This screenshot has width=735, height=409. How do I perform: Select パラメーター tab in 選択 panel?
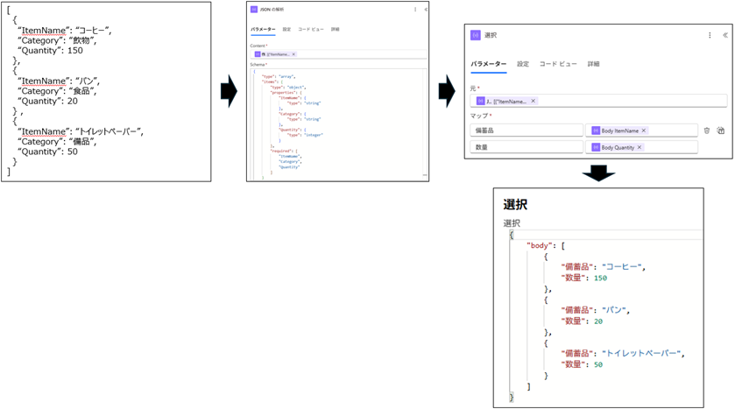click(489, 64)
